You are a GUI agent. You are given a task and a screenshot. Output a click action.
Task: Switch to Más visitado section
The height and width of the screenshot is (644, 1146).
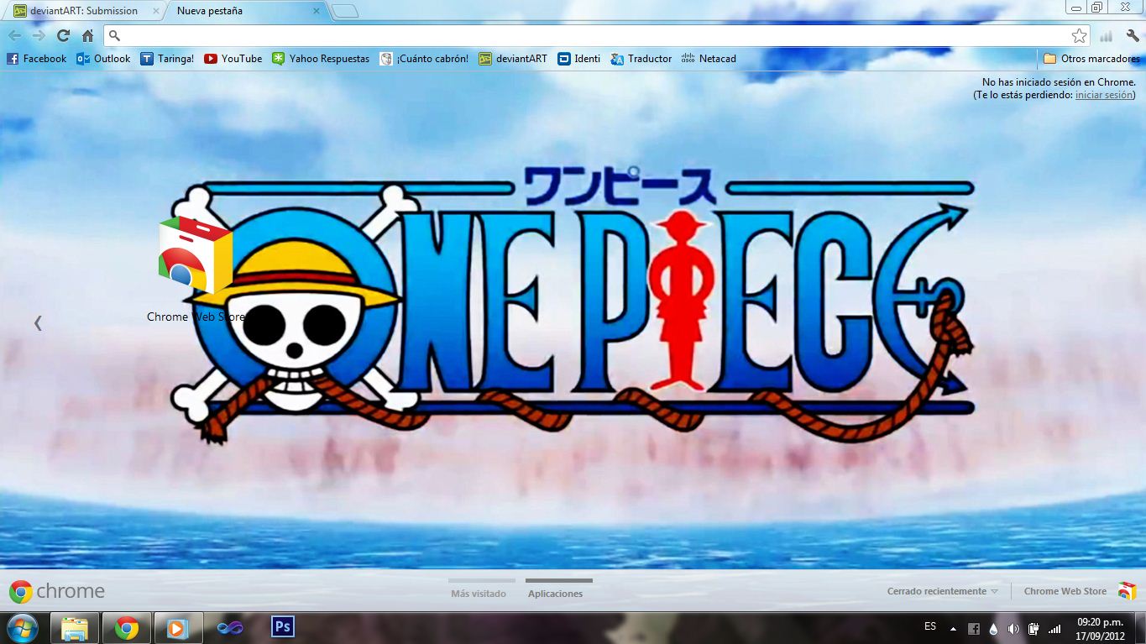479,594
